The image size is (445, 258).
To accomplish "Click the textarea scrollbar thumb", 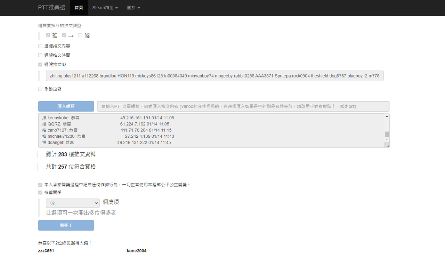I will pyautogui.click(x=387, y=134).
